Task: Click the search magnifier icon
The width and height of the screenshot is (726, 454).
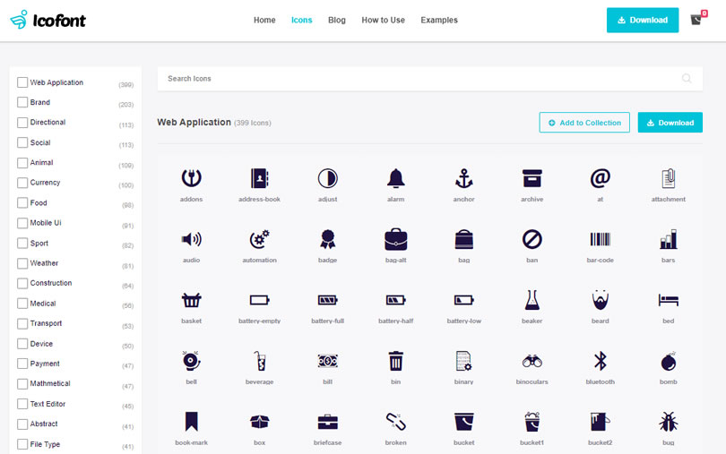Action: [x=687, y=79]
